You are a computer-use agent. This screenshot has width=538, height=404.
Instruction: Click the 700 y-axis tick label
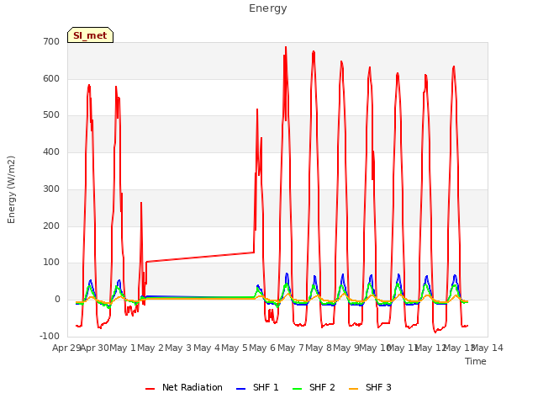[x=51, y=42]
